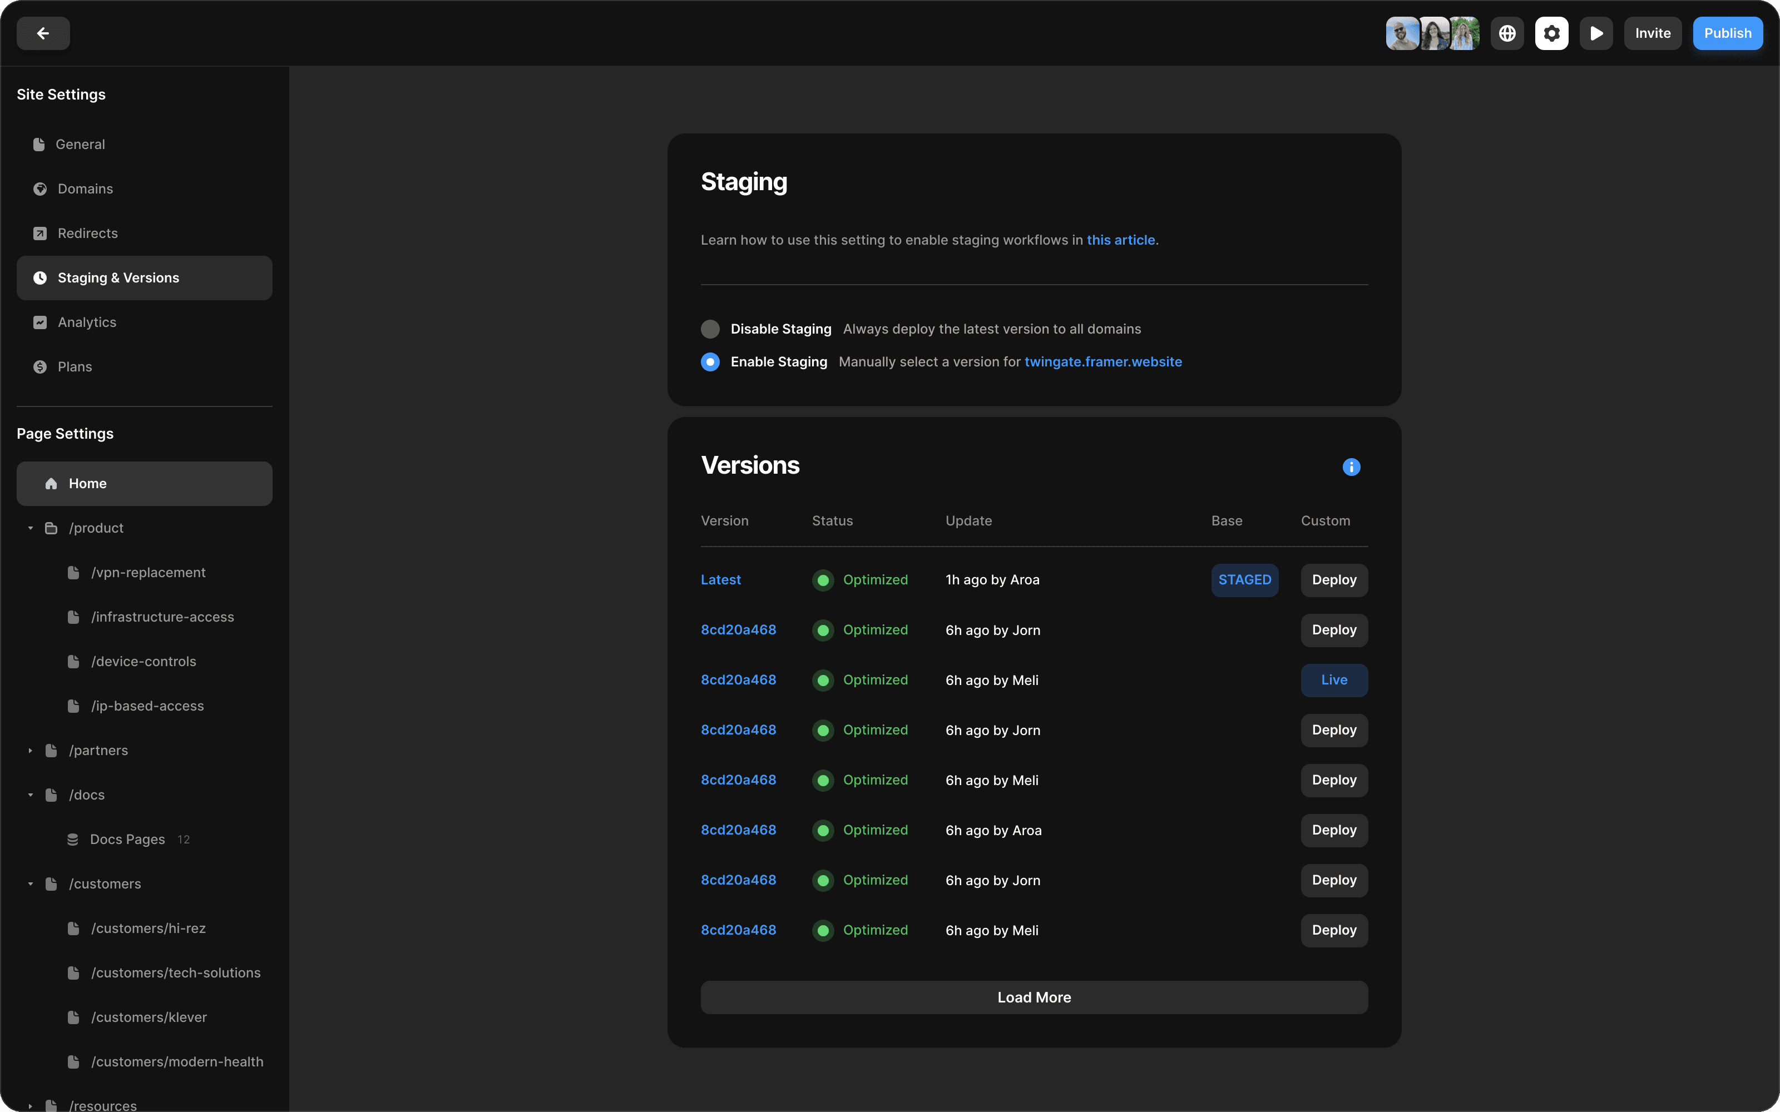The image size is (1780, 1112).
Task: Open the Redirects settings page
Action: (x=87, y=232)
